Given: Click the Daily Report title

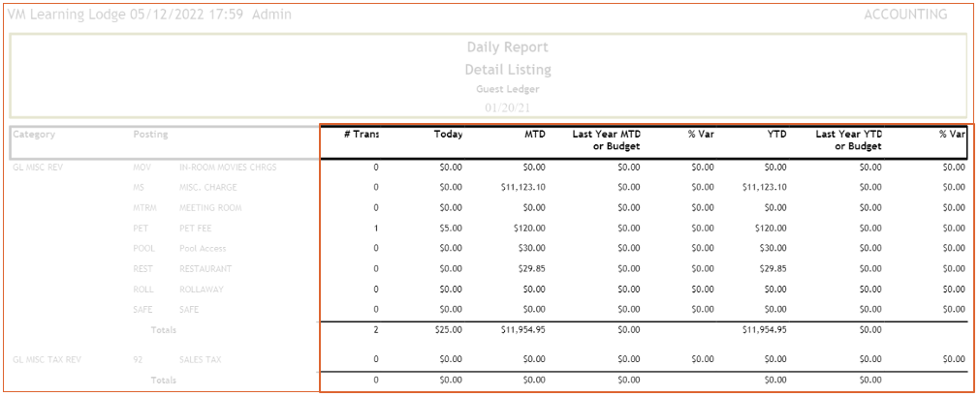Looking at the screenshot, I should click(x=507, y=47).
